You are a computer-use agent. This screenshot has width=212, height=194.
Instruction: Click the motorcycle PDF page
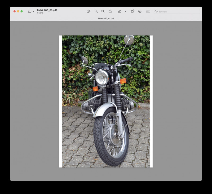[x=106, y=102]
